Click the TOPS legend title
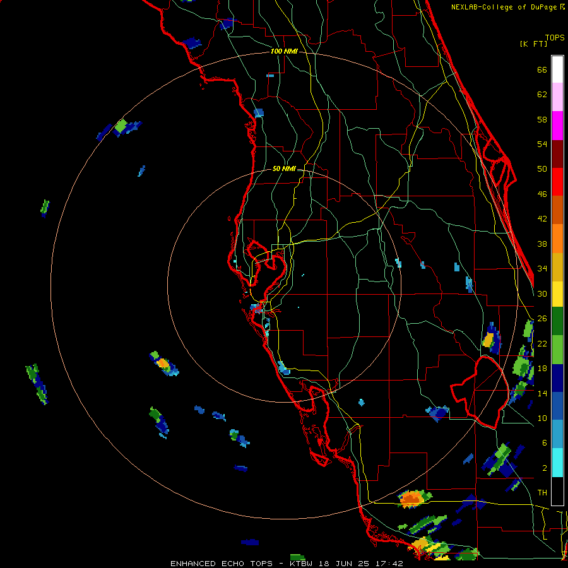The image size is (568, 568). (x=555, y=37)
